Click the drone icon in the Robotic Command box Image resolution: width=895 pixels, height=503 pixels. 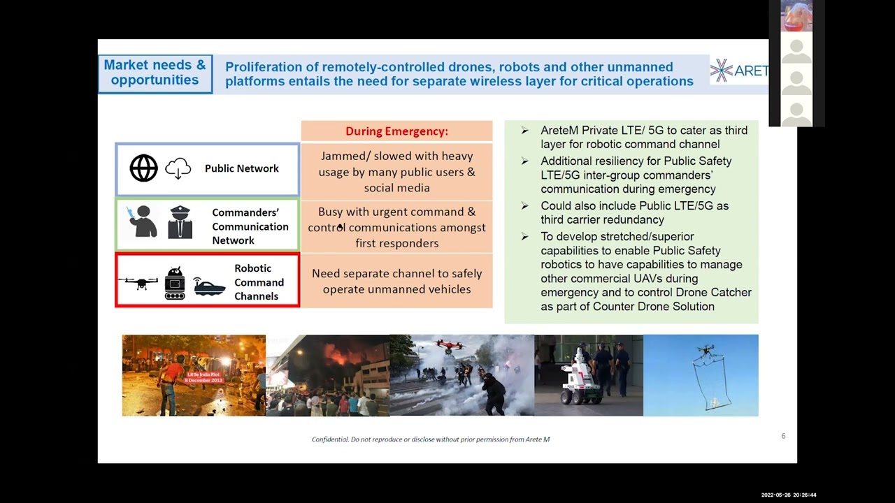pyautogui.click(x=138, y=282)
